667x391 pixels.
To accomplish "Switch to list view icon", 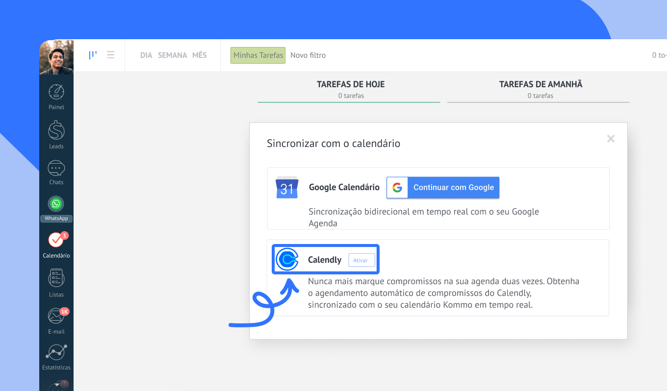I will [x=111, y=55].
